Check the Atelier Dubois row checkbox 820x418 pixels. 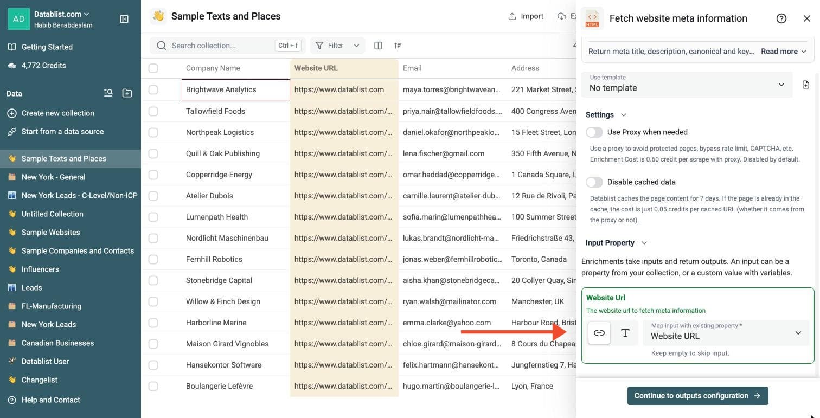pos(153,196)
